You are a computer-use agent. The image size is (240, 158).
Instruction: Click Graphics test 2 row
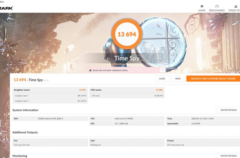pos(50,101)
